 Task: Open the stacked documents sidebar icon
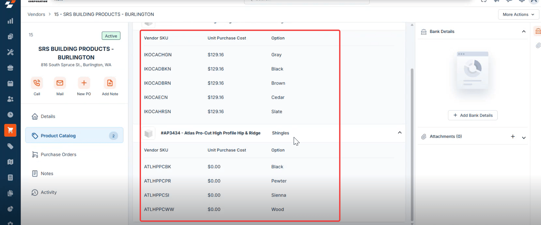click(10, 193)
